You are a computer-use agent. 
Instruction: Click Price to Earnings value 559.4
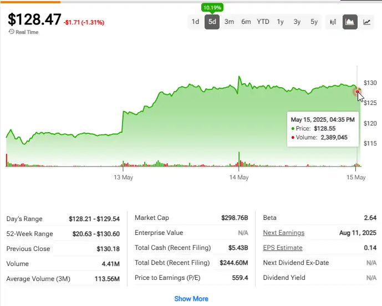(240, 278)
